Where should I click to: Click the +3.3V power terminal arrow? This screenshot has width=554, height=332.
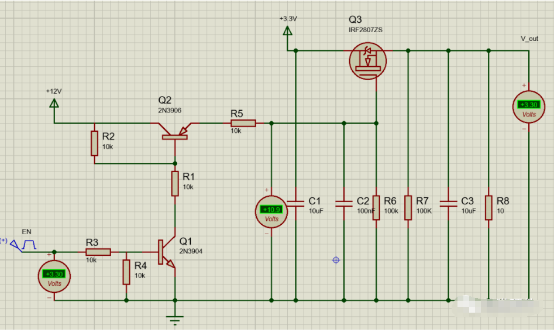tap(287, 31)
